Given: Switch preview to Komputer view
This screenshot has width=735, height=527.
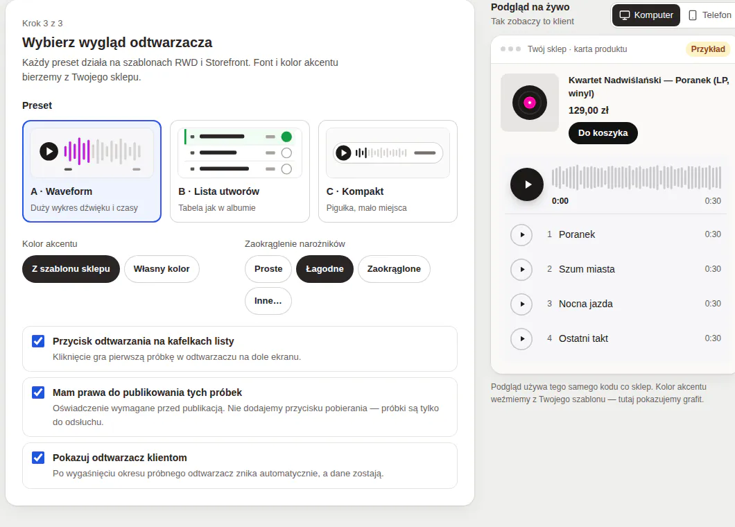Looking at the screenshot, I should click(x=646, y=15).
